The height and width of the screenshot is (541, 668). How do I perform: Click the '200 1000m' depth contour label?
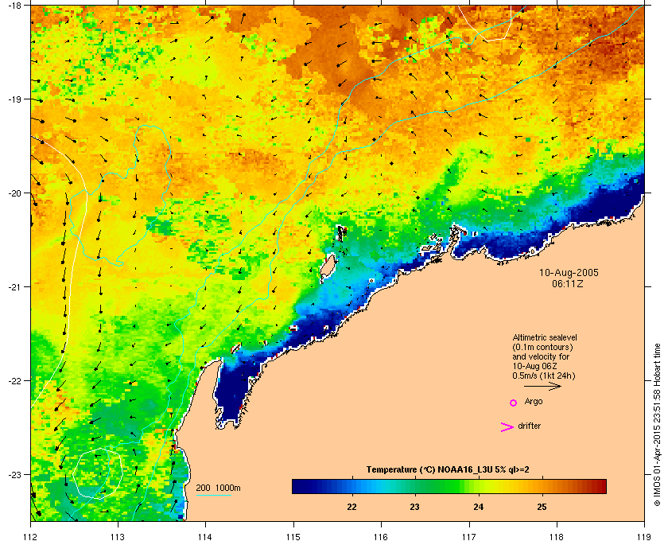(218, 488)
